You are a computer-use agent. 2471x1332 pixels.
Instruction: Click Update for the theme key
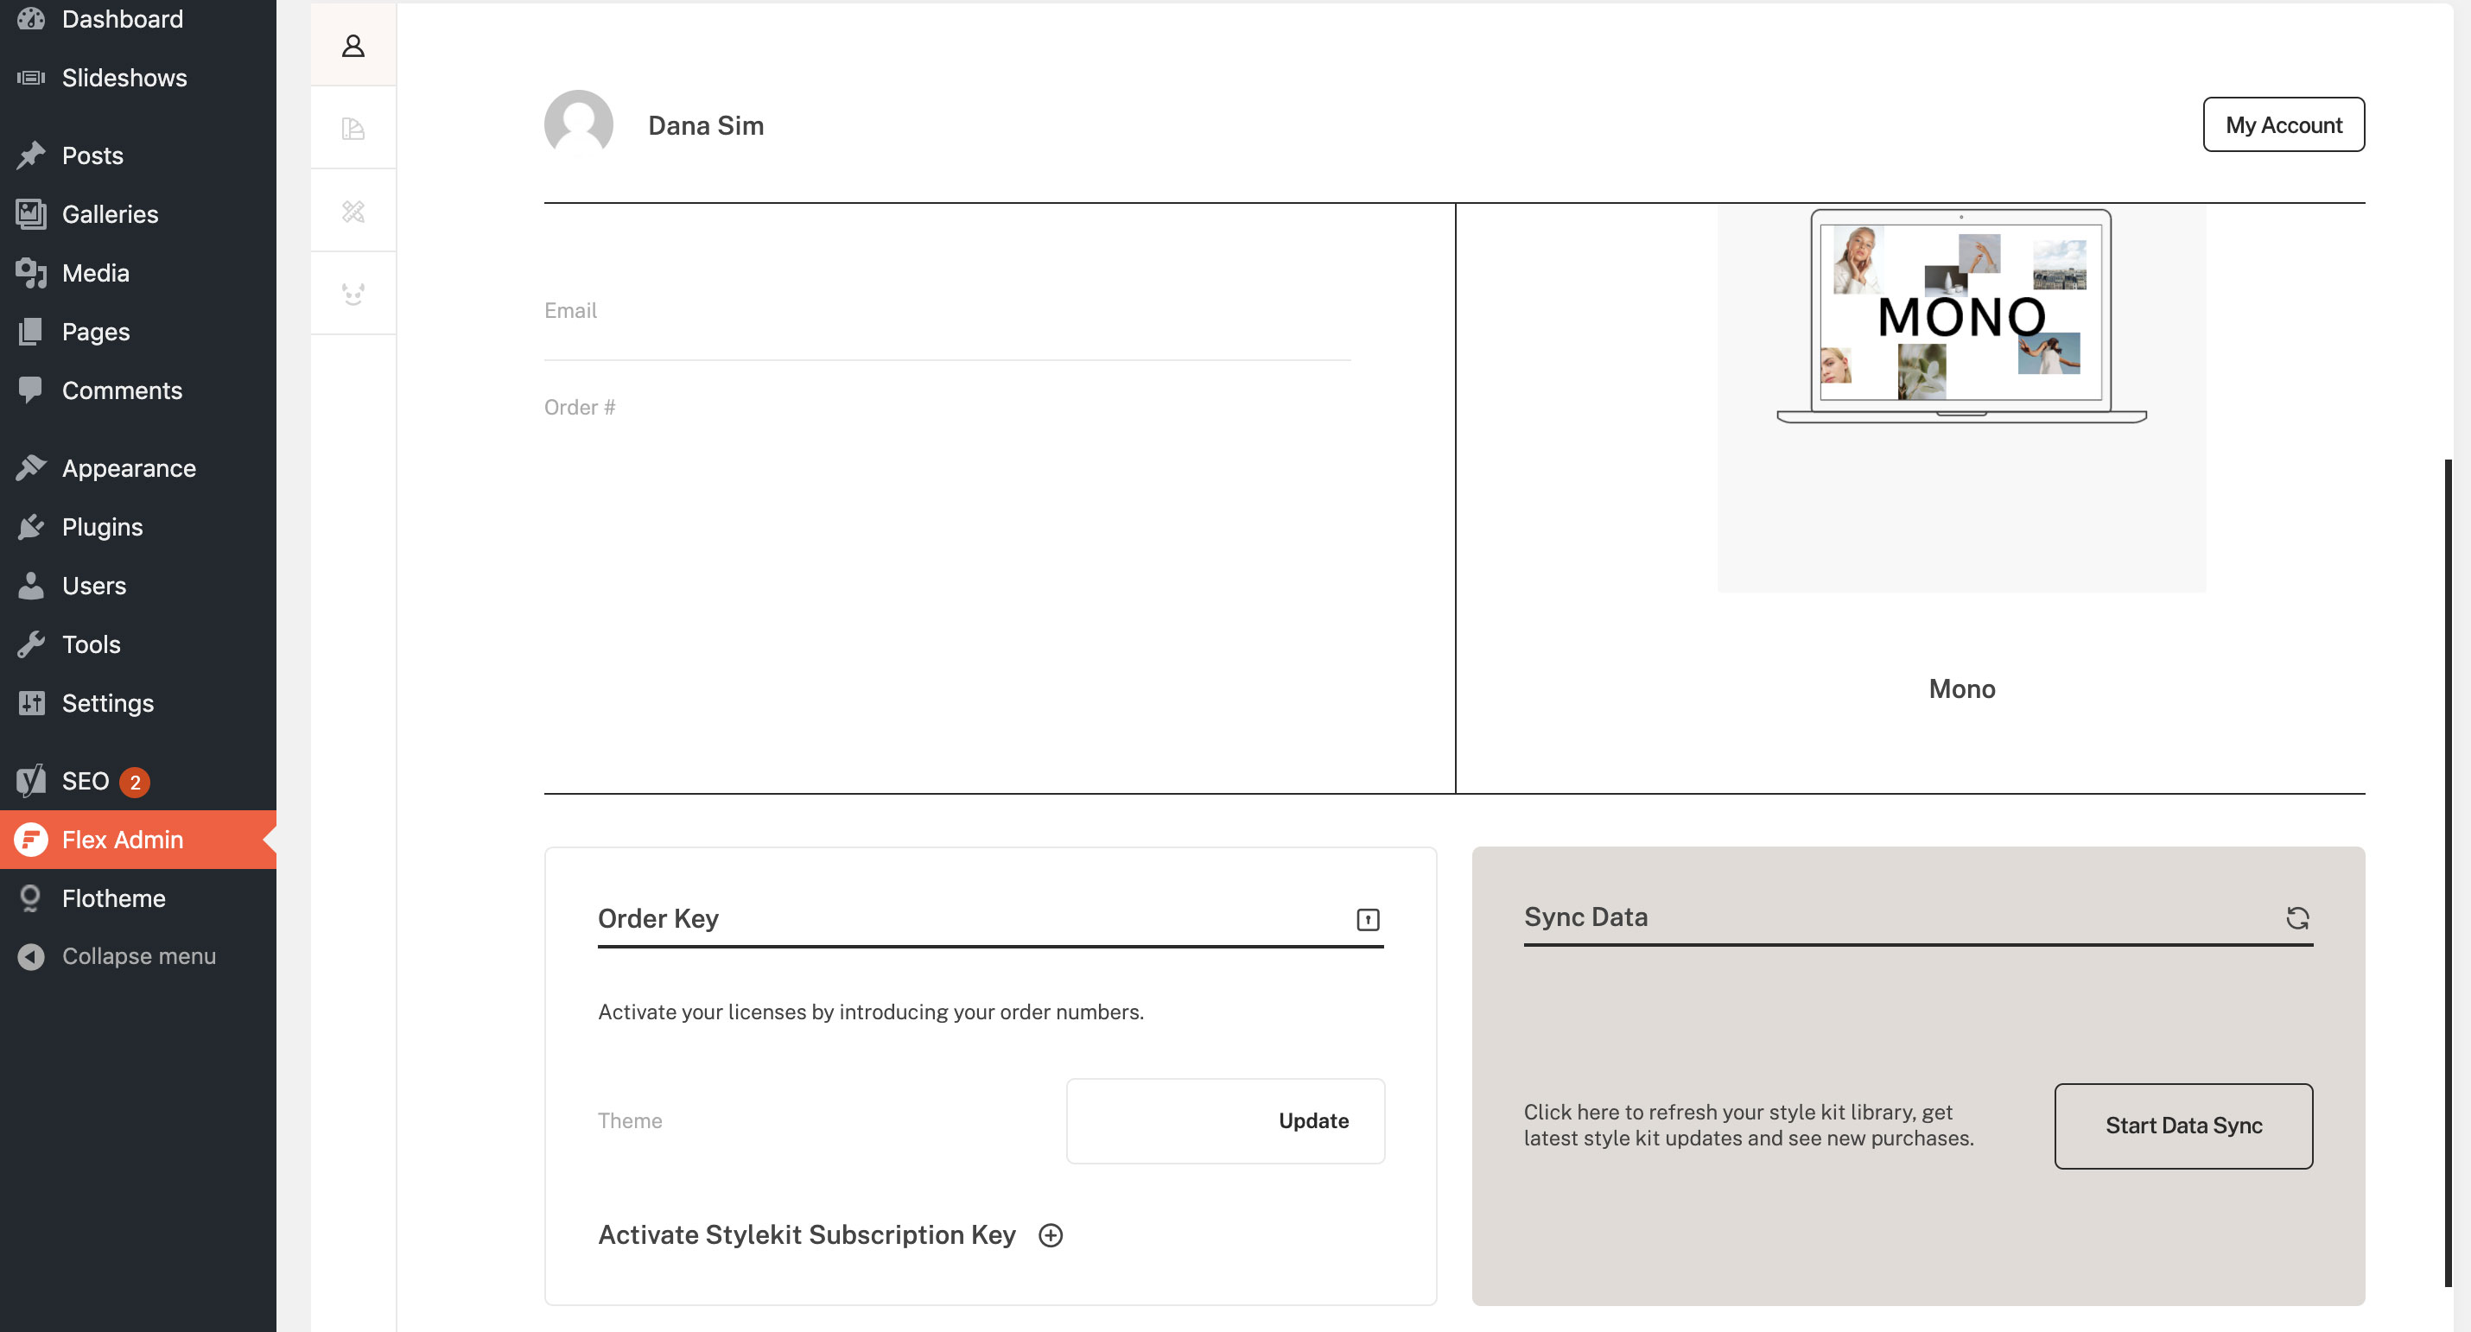pyautogui.click(x=1312, y=1120)
